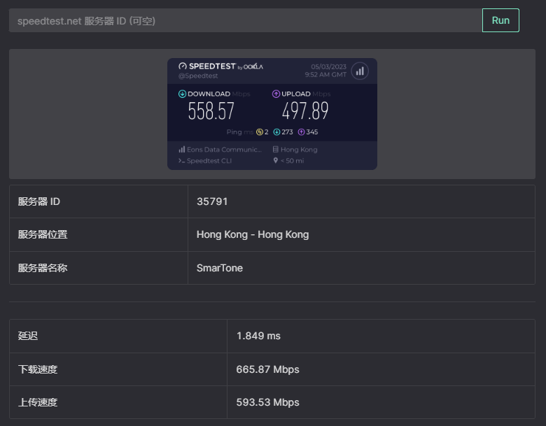Click the ISP bars icon beside Eons Data
The image size is (546, 426).
tap(181, 150)
